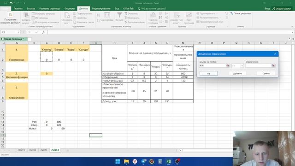Click Добавить in the constraint dialog
This screenshot has height=166, width=295.
coord(237,73)
